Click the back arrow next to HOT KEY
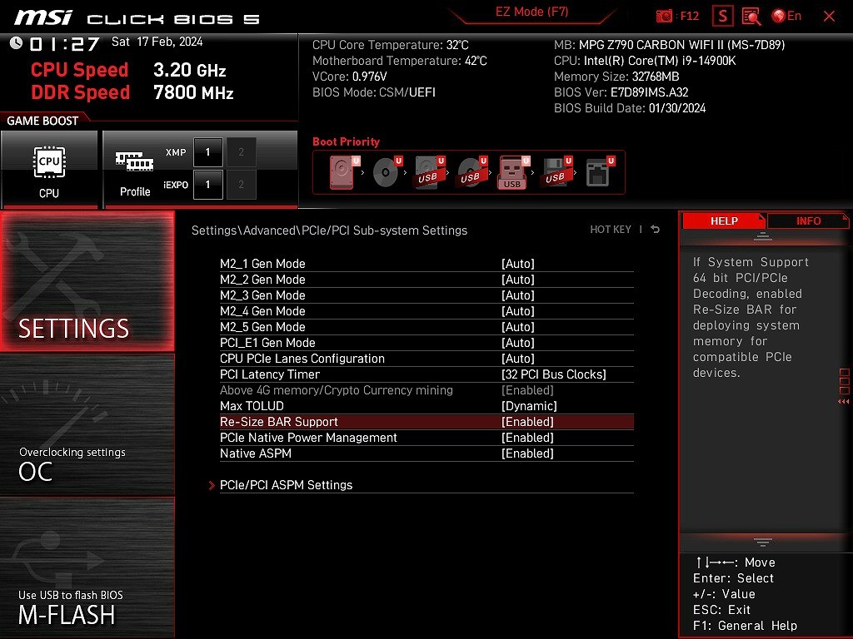Screen dimensions: 853x639 coord(656,230)
